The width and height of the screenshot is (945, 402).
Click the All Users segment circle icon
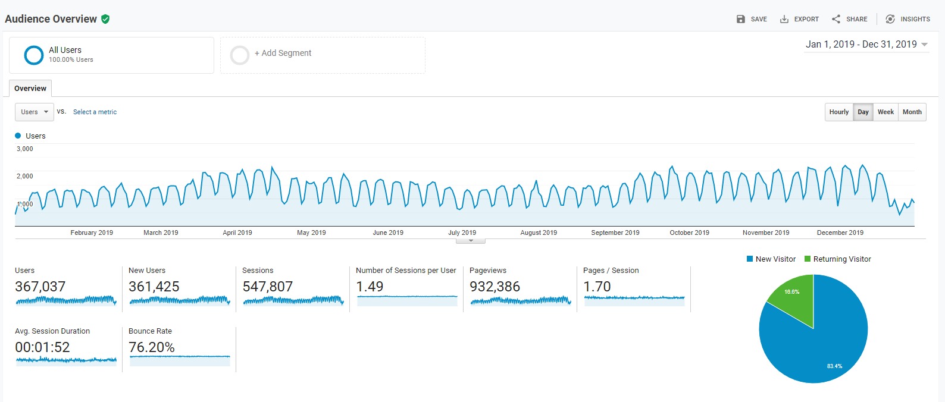[34, 55]
